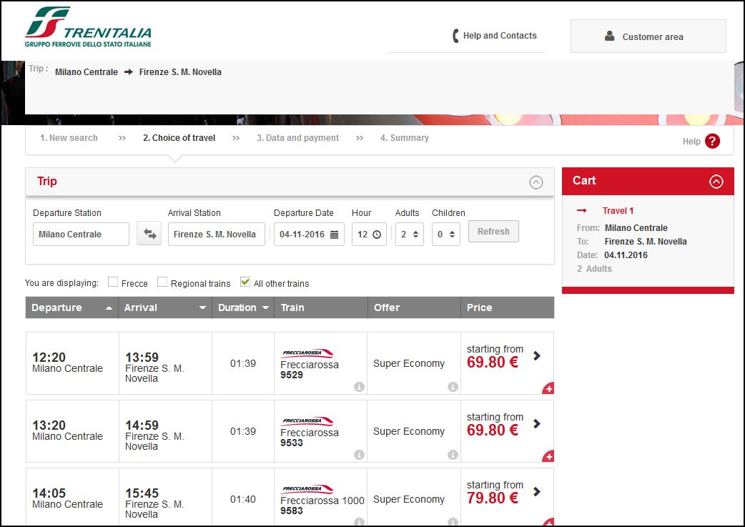Open the departure date calendar icon
The height and width of the screenshot is (527, 745).
click(334, 235)
